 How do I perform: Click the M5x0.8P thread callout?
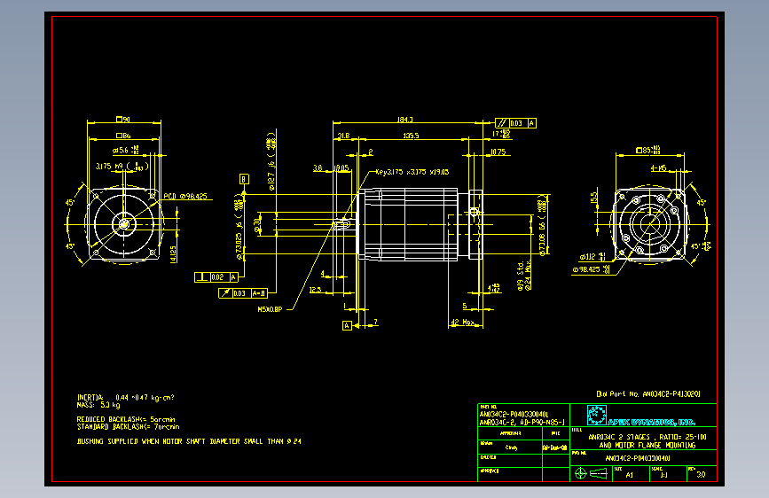coord(270,309)
